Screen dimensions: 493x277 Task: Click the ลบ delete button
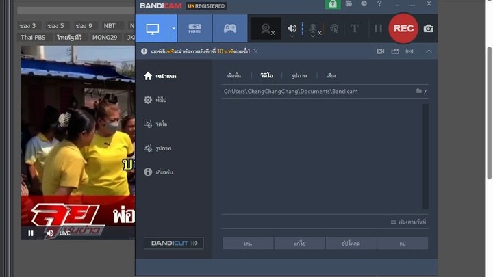pyautogui.click(x=403, y=243)
